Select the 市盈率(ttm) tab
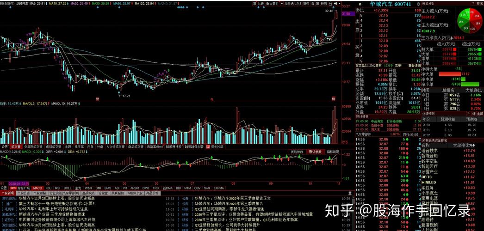Image resolution: width=484 pixels, height=231 pixels. click(x=155, y=147)
